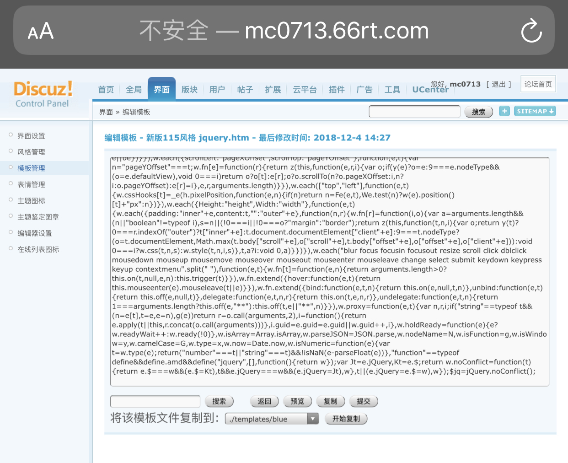Open the Safari text size AA menu

coord(41,31)
